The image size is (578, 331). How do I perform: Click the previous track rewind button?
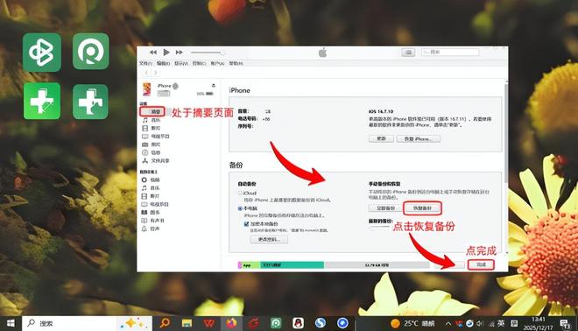coord(153,53)
